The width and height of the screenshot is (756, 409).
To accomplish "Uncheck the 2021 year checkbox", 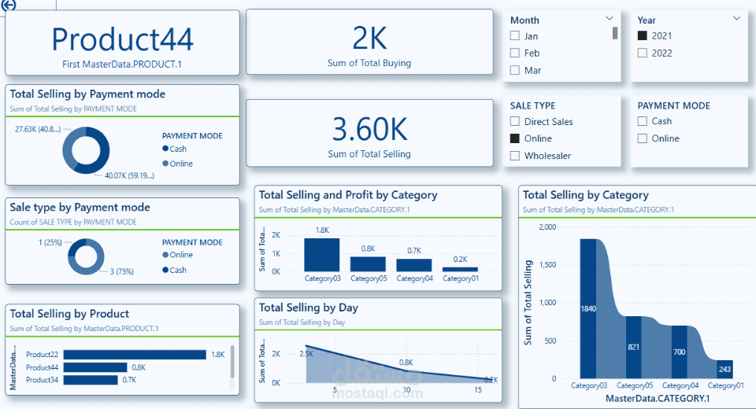I will coord(643,35).
